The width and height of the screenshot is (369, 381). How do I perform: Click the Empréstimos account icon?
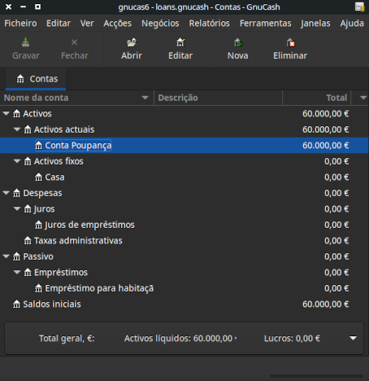click(28, 273)
